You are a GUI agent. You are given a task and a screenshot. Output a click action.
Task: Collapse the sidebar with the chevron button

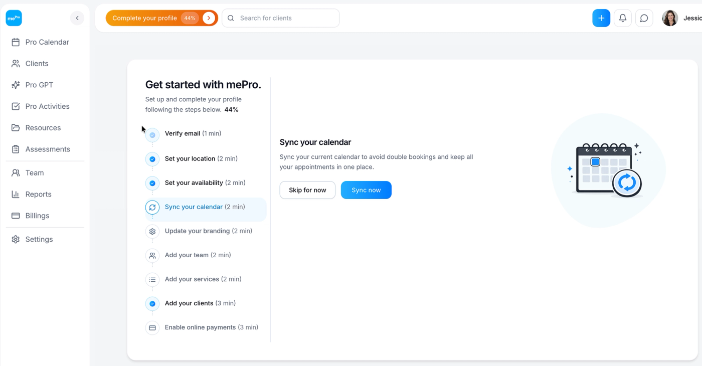tap(77, 18)
